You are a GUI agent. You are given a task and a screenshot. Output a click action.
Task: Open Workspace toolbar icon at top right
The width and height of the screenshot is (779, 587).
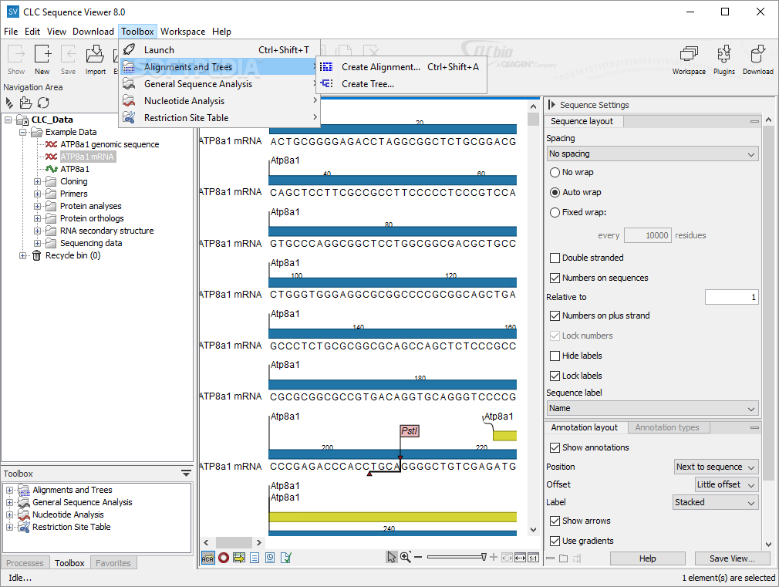point(689,59)
